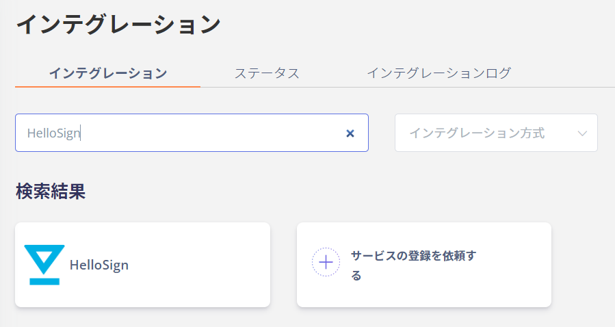Click the サービスの登録を依頼する text label

[413, 265]
